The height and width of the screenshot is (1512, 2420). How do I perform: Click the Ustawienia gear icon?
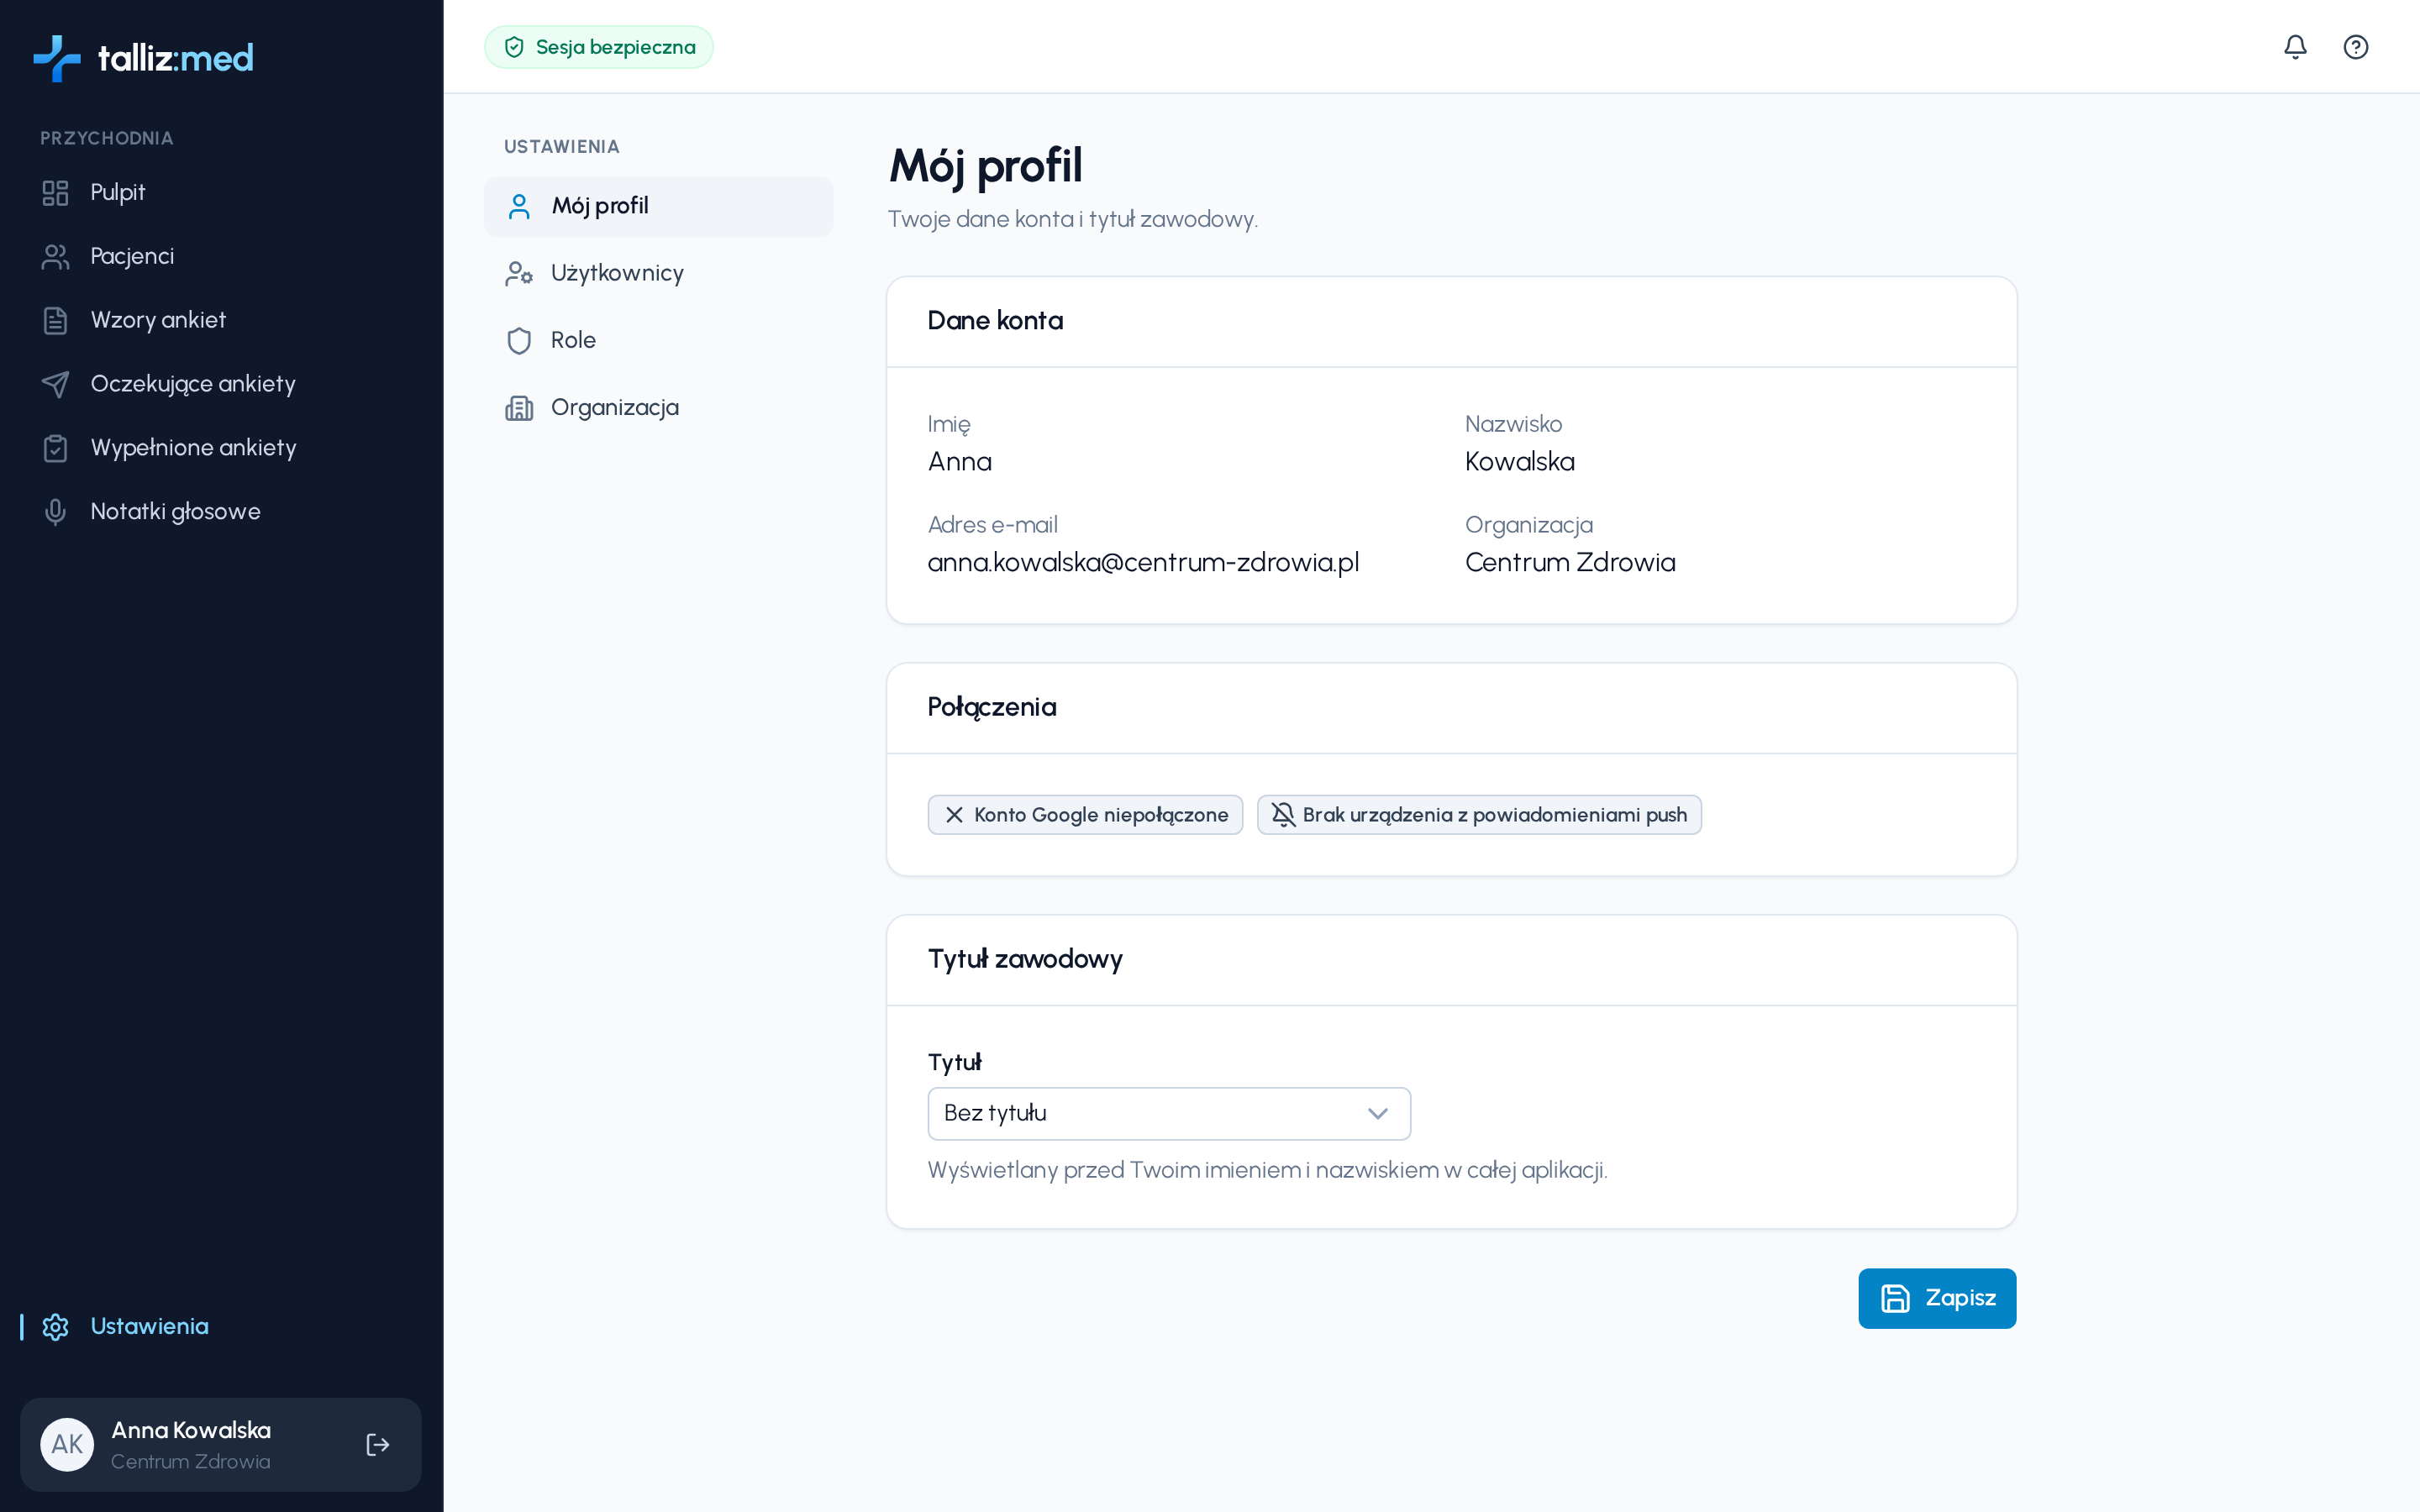pyautogui.click(x=55, y=1326)
